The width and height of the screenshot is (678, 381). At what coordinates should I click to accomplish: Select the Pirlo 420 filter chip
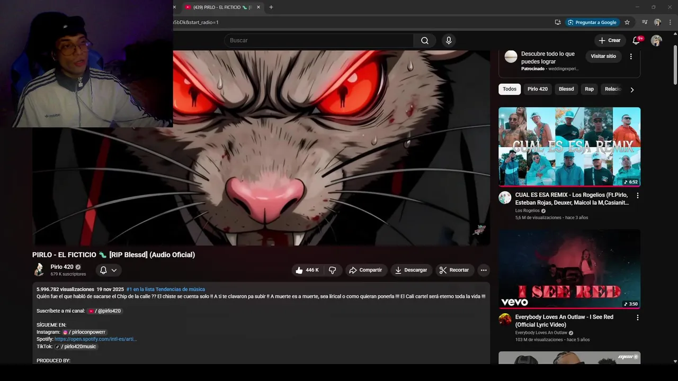point(538,89)
